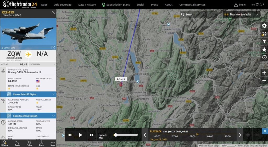Open Subscription plans page
The image size is (268, 147).
coord(116,5)
